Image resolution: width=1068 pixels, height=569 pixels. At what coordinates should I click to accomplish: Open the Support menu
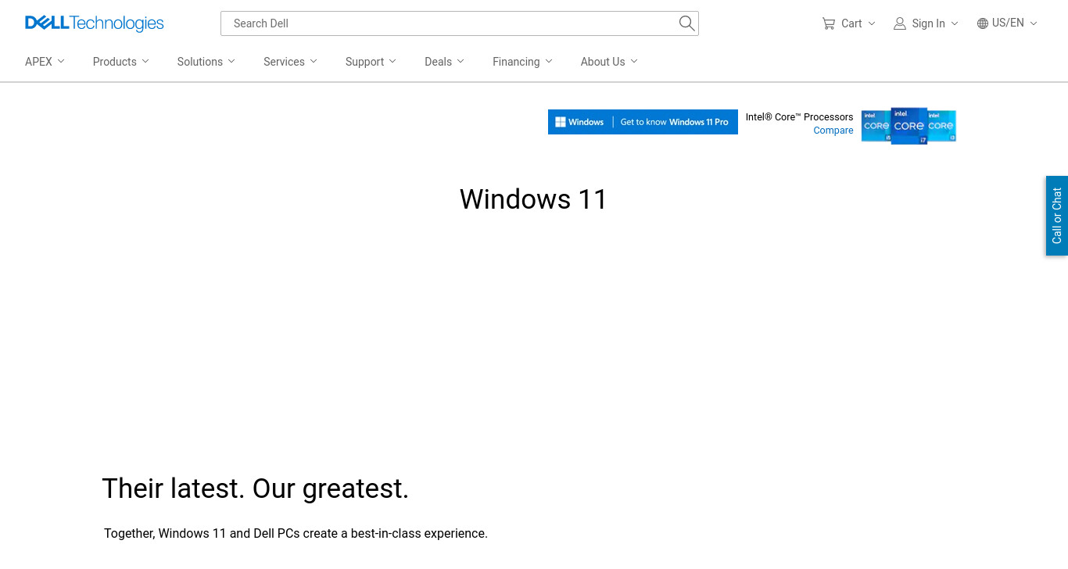[371, 62]
